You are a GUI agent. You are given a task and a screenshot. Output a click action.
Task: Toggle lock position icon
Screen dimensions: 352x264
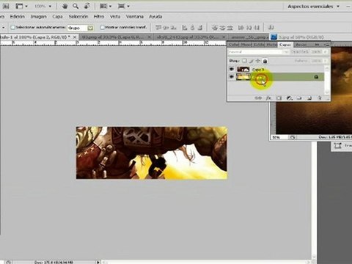258,61
